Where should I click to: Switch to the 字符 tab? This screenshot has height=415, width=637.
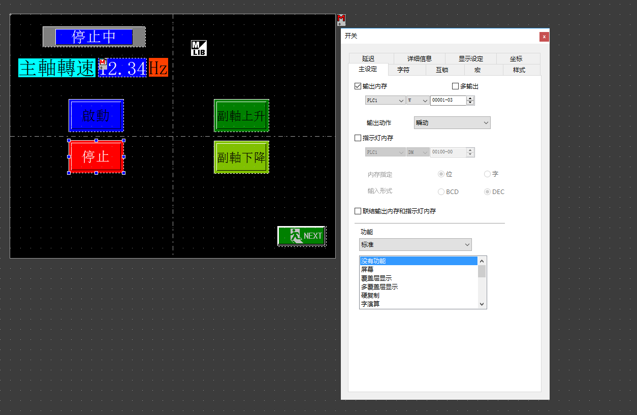click(403, 70)
